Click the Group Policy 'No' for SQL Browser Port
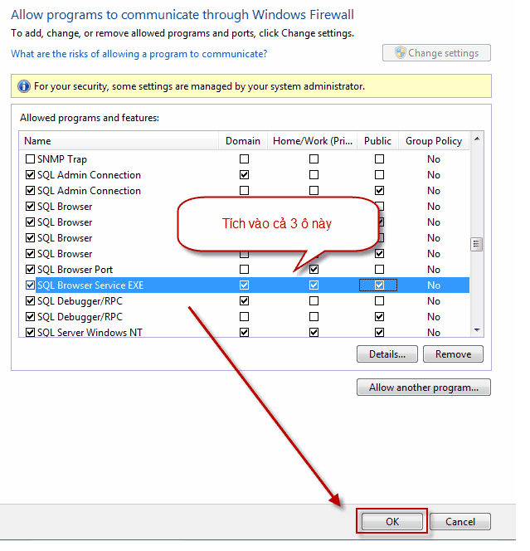This screenshot has height=551, width=530. click(x=434, y=270)
